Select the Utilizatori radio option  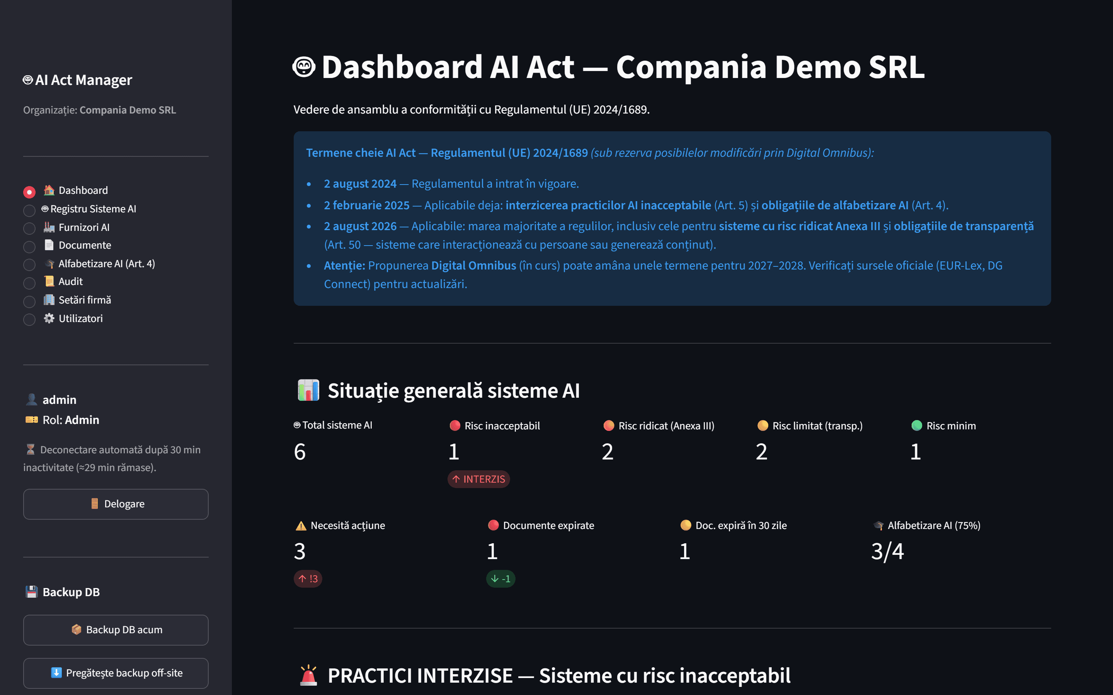point(29,319)
